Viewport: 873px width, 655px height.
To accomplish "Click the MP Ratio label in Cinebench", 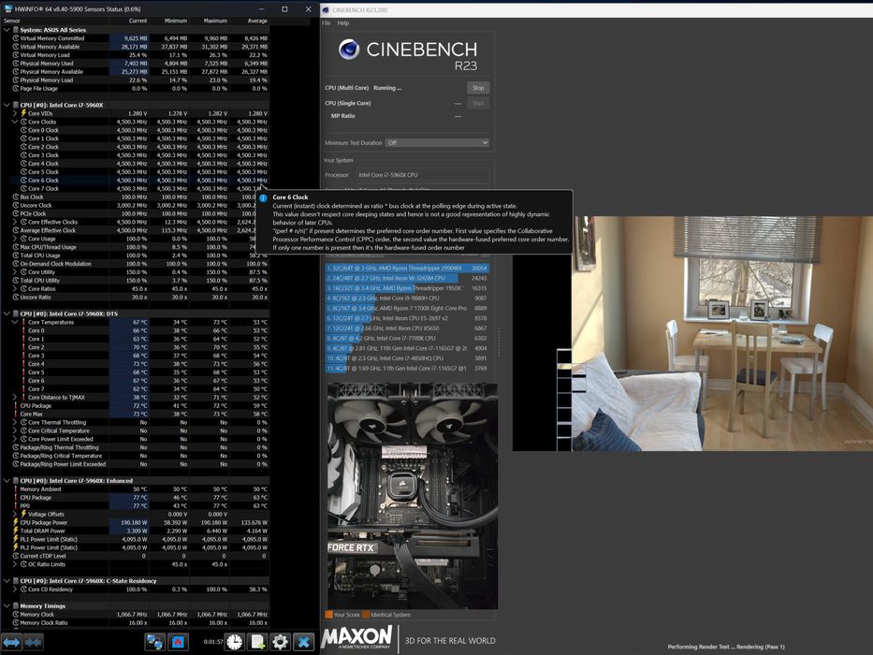I will 343,116.
